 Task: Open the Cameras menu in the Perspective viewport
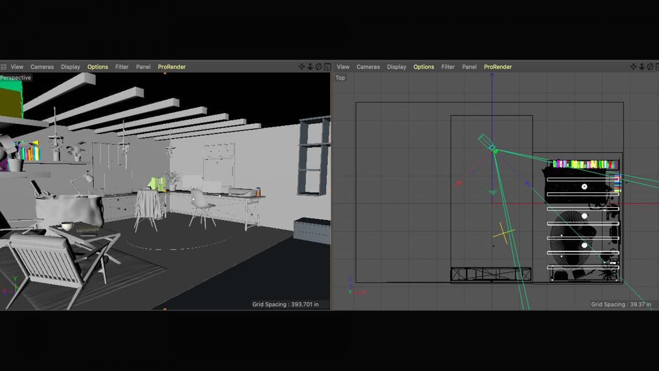click(42, 67)
